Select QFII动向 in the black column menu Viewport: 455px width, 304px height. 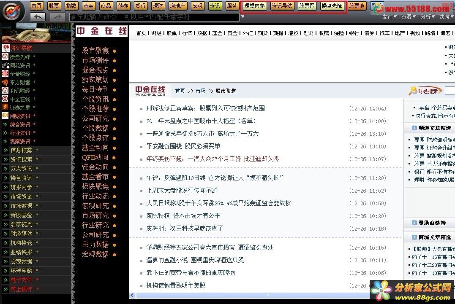pos(95,157)
